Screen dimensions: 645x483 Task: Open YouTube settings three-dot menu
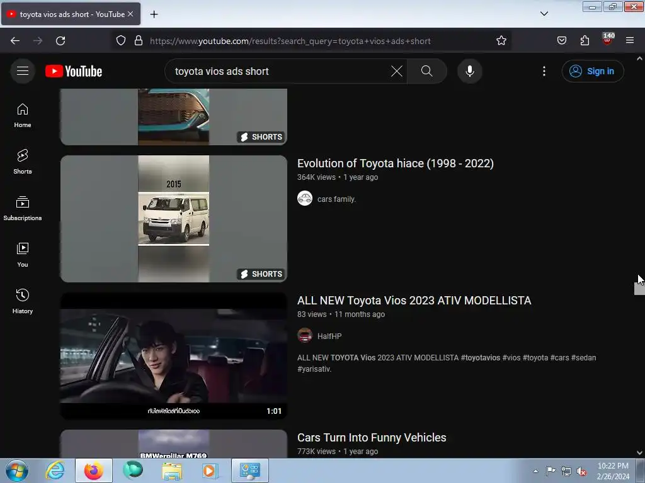tap(544, 71)
